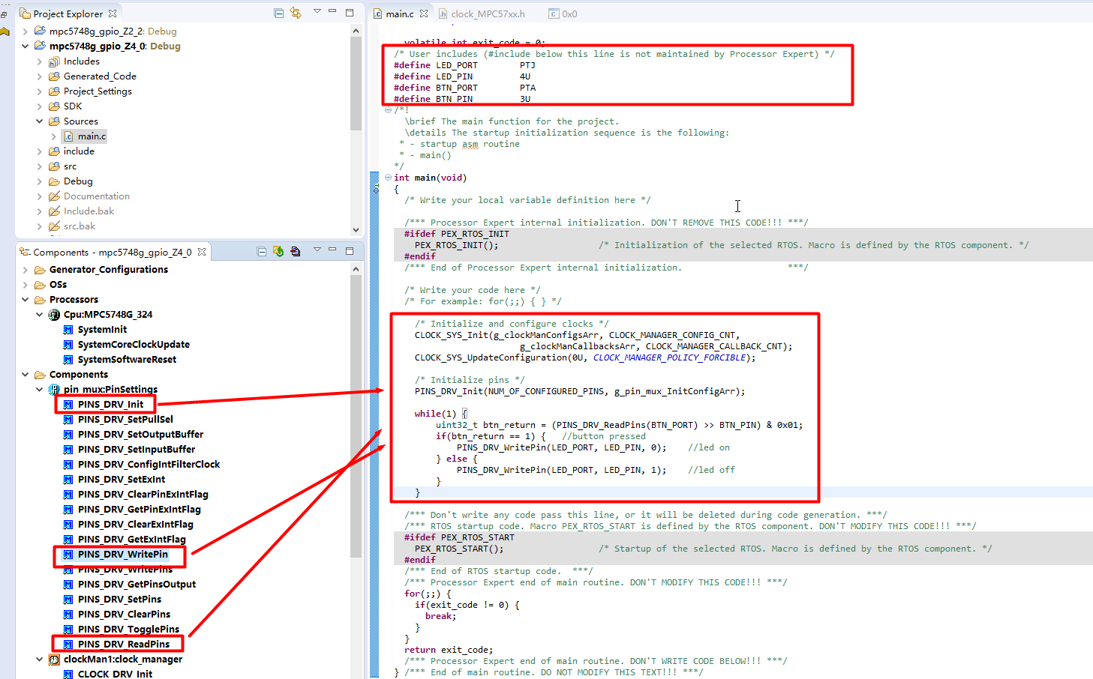Collapse the main function using its fold marker
The height and width of the screenshot is (679, 1093).
coord(388,178)
